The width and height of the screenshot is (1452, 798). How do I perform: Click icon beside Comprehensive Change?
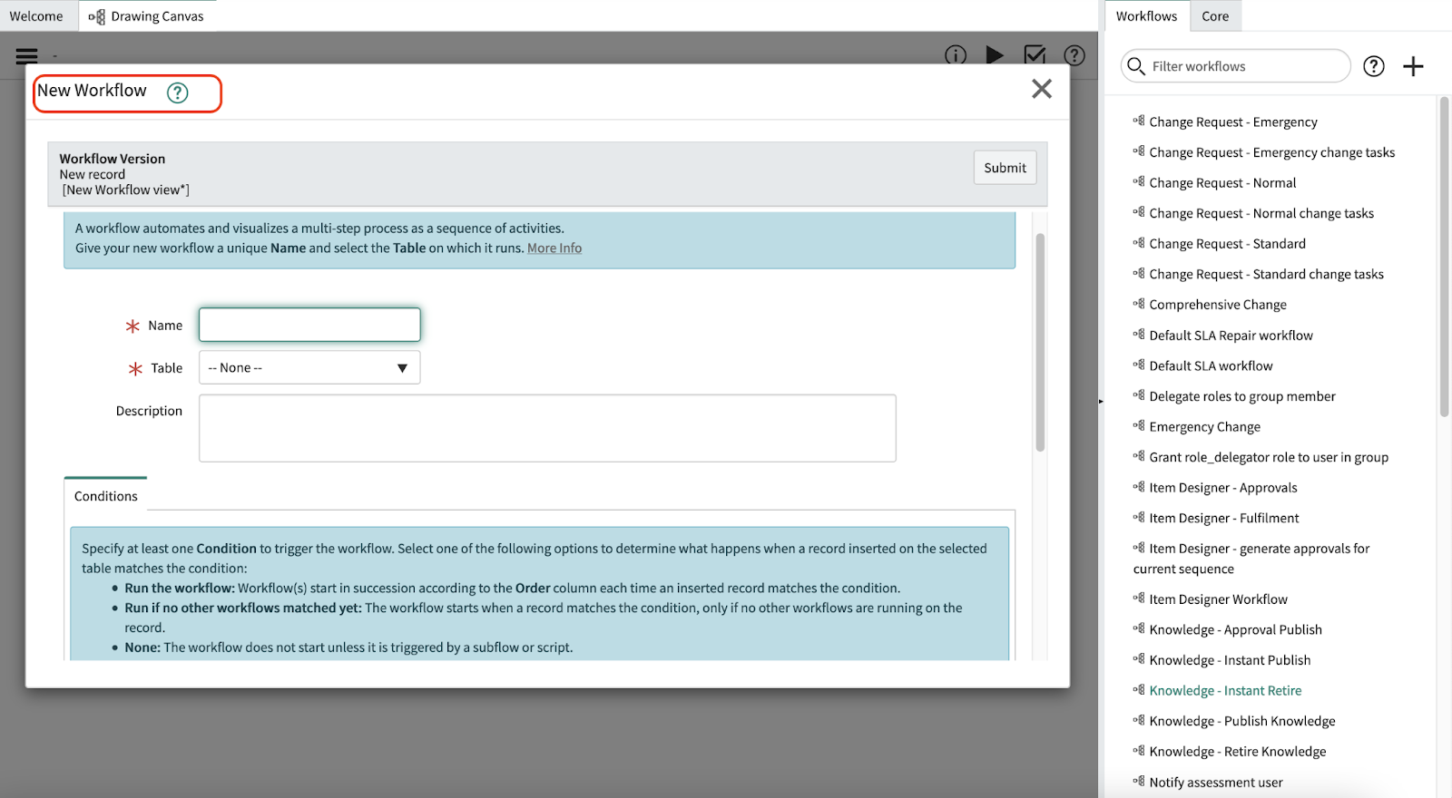coord(1139,304)
